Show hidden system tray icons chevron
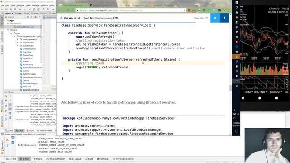The height and width of the screenshot is (163, 290). [234, 110]
